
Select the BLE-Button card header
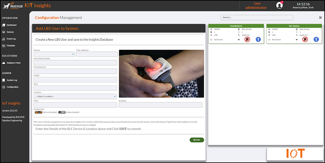click(294, 26)
